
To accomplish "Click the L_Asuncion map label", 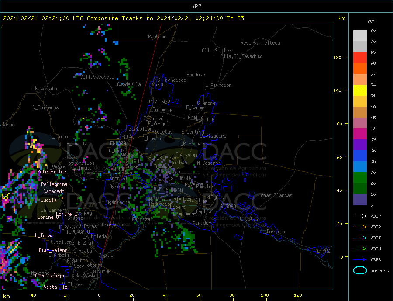I will pyautogui.click(x=218, y=85).
